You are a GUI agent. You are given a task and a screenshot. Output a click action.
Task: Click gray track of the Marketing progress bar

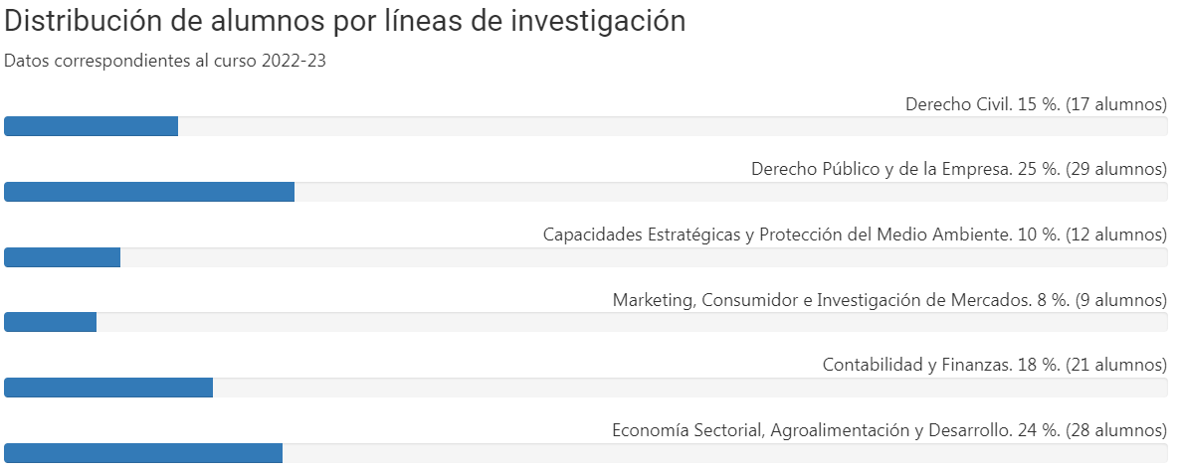click(631, 323)
